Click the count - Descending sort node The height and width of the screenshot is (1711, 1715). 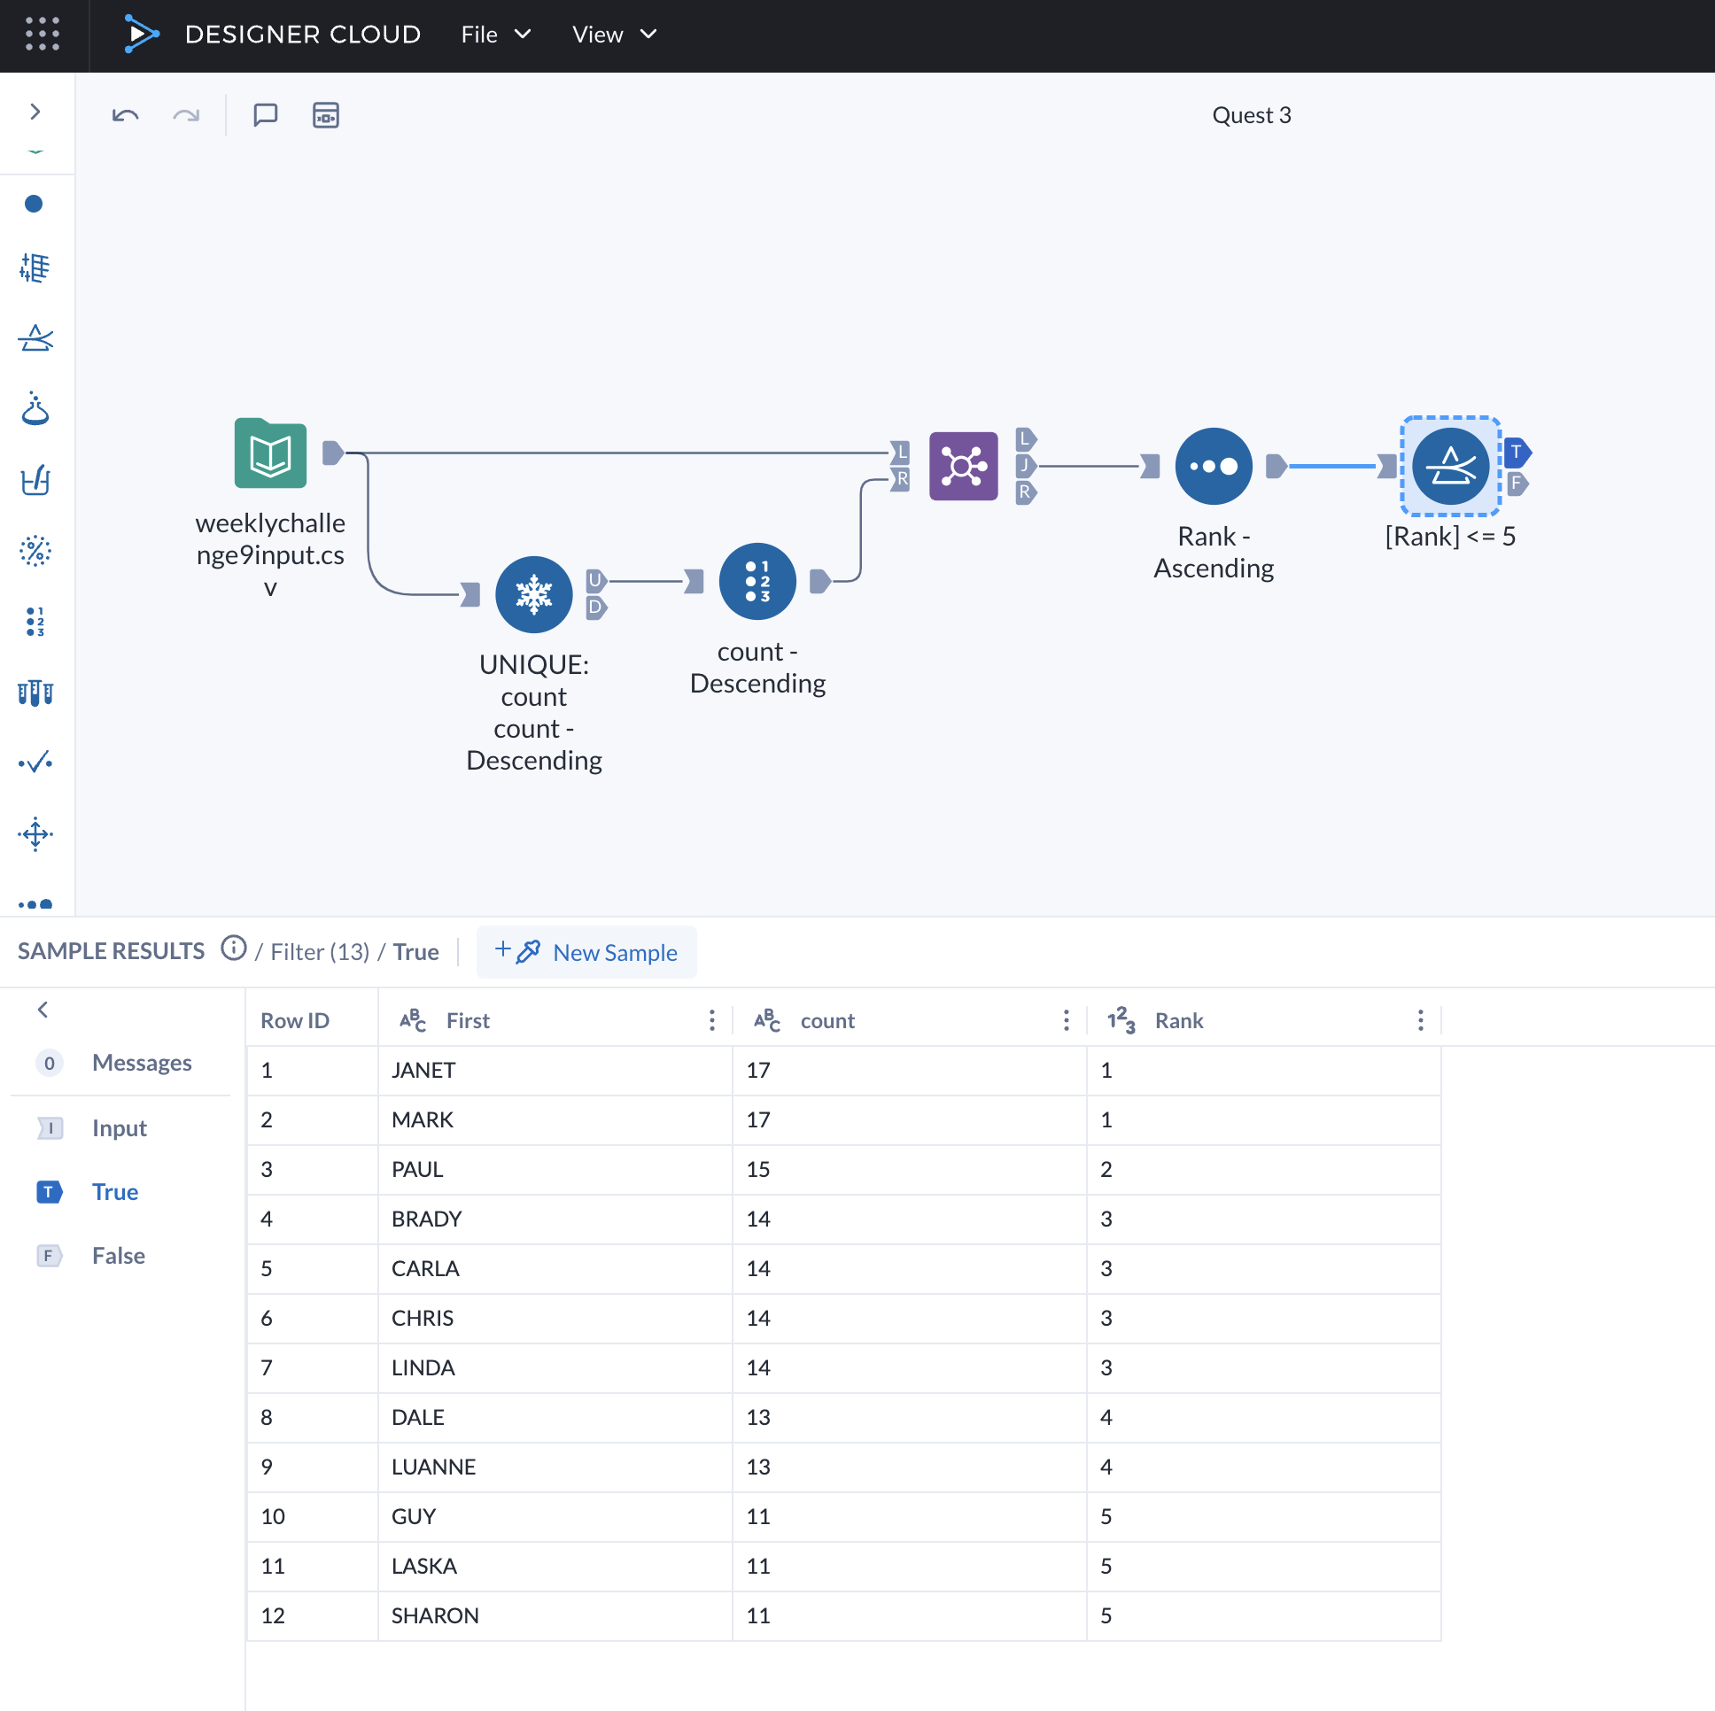pos(757,581)
